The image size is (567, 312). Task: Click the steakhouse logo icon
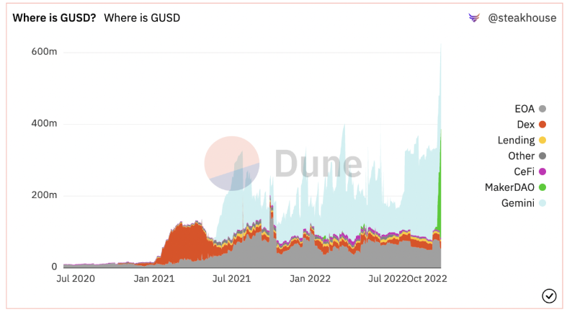[x=474, y=17]
